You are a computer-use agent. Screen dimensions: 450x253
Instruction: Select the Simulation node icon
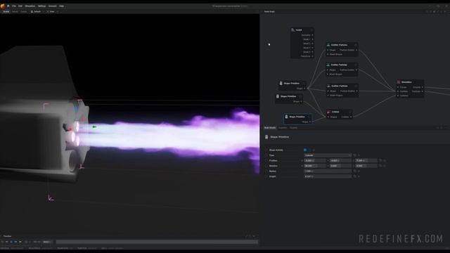click(399, 82)
